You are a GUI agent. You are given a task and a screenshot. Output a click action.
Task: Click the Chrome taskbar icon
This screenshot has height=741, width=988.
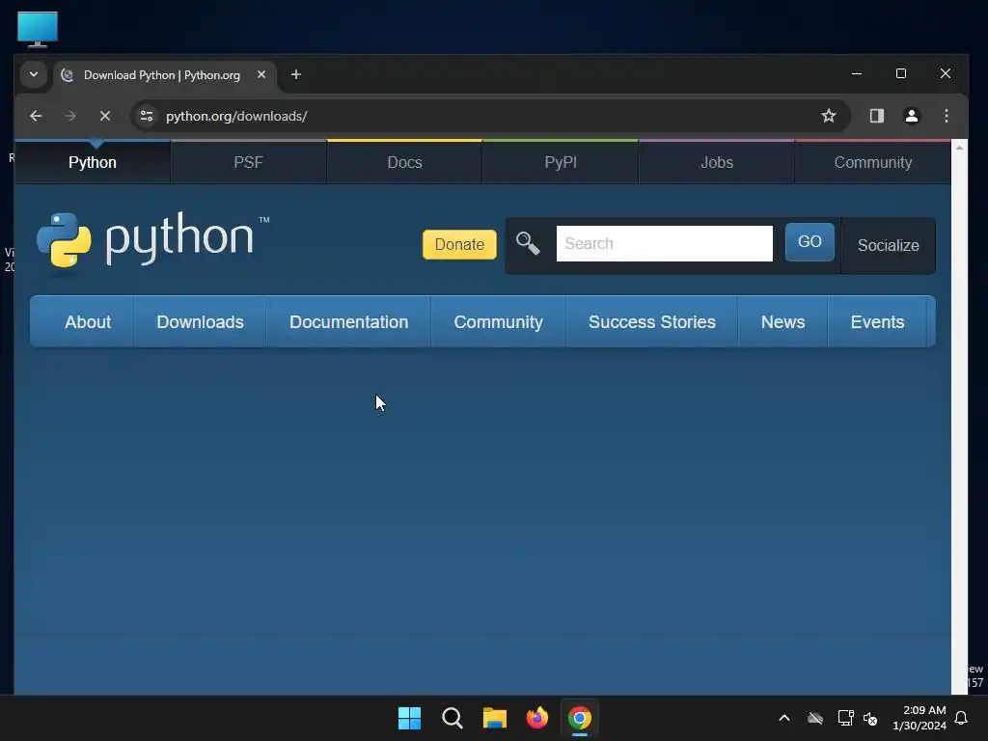pyautogui.click(x=580, y=718)
